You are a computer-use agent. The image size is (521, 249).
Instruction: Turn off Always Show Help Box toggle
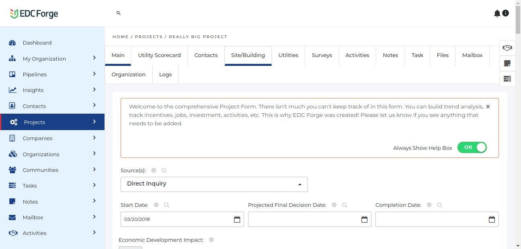[472, 147]
